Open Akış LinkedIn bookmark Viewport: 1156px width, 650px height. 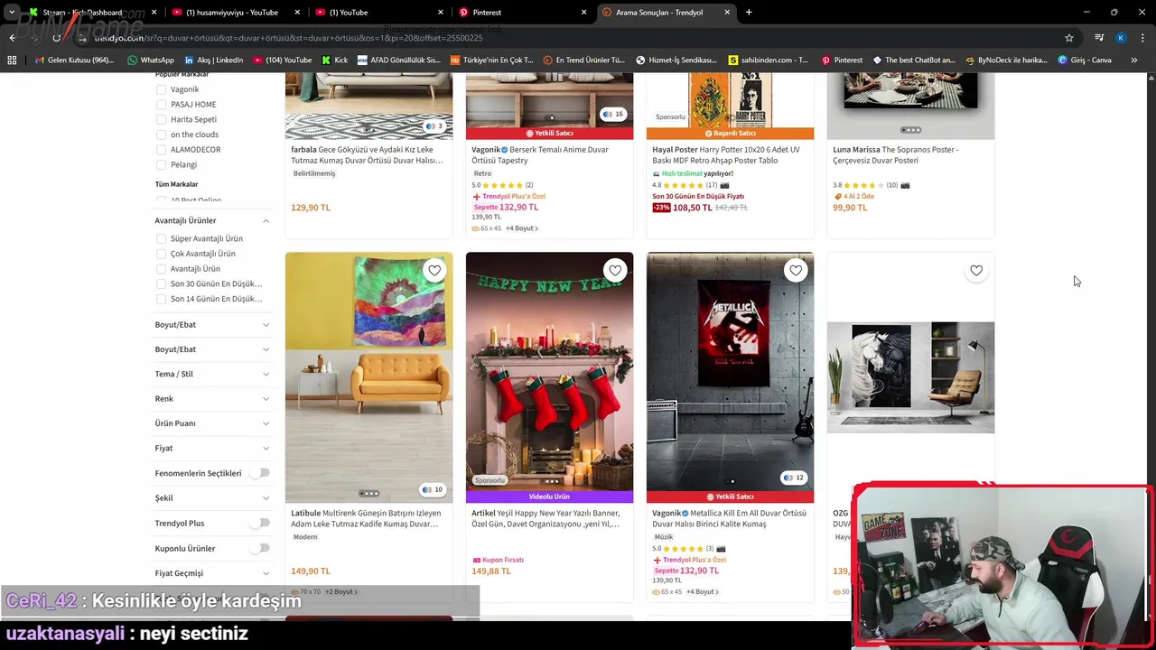(213, 60)
